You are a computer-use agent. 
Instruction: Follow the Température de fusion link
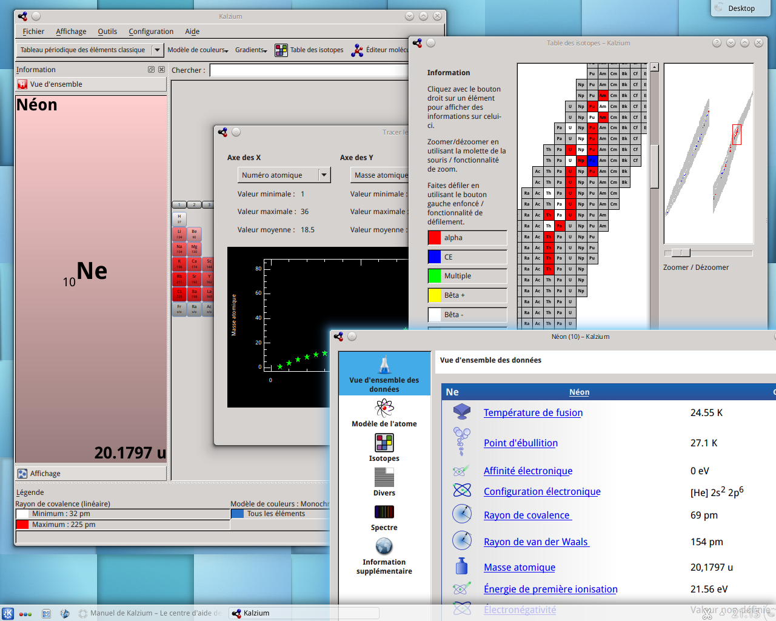pyautogui.click(x=533, y=413)
